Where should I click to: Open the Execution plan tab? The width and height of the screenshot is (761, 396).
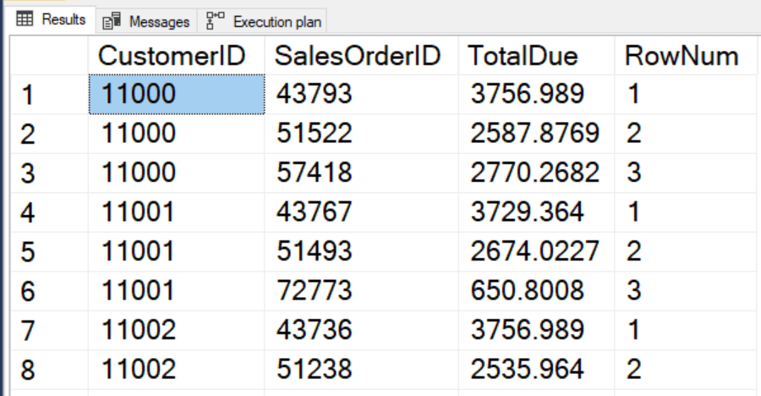[x=262, y=21]
